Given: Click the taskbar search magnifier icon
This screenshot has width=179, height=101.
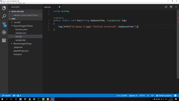Looking at the screenshot, I should click(7, 99).
